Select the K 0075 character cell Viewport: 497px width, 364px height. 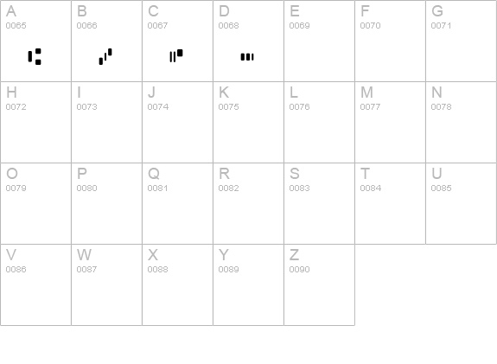(249, 123)
